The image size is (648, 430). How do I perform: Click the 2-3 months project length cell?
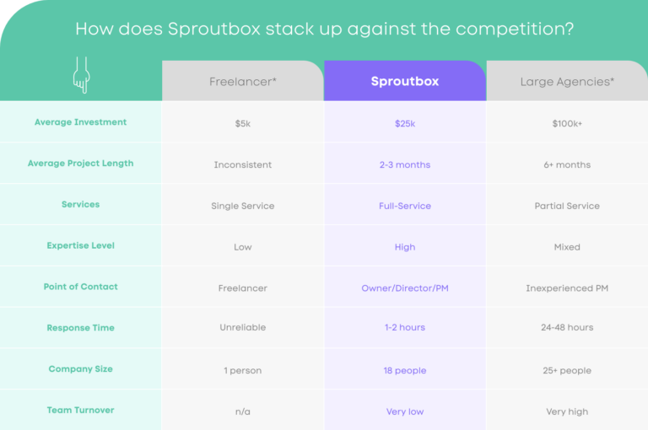[x=405, y=165]
